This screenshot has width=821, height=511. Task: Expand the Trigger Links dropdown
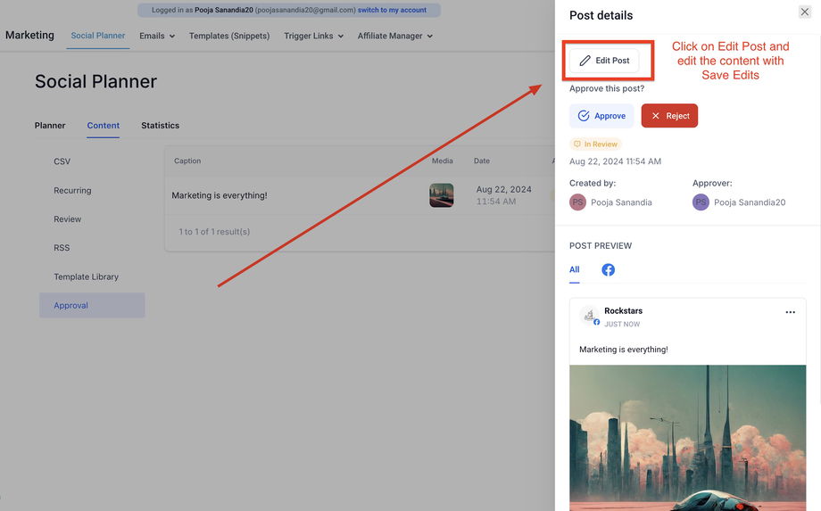(x=313, y=36)
